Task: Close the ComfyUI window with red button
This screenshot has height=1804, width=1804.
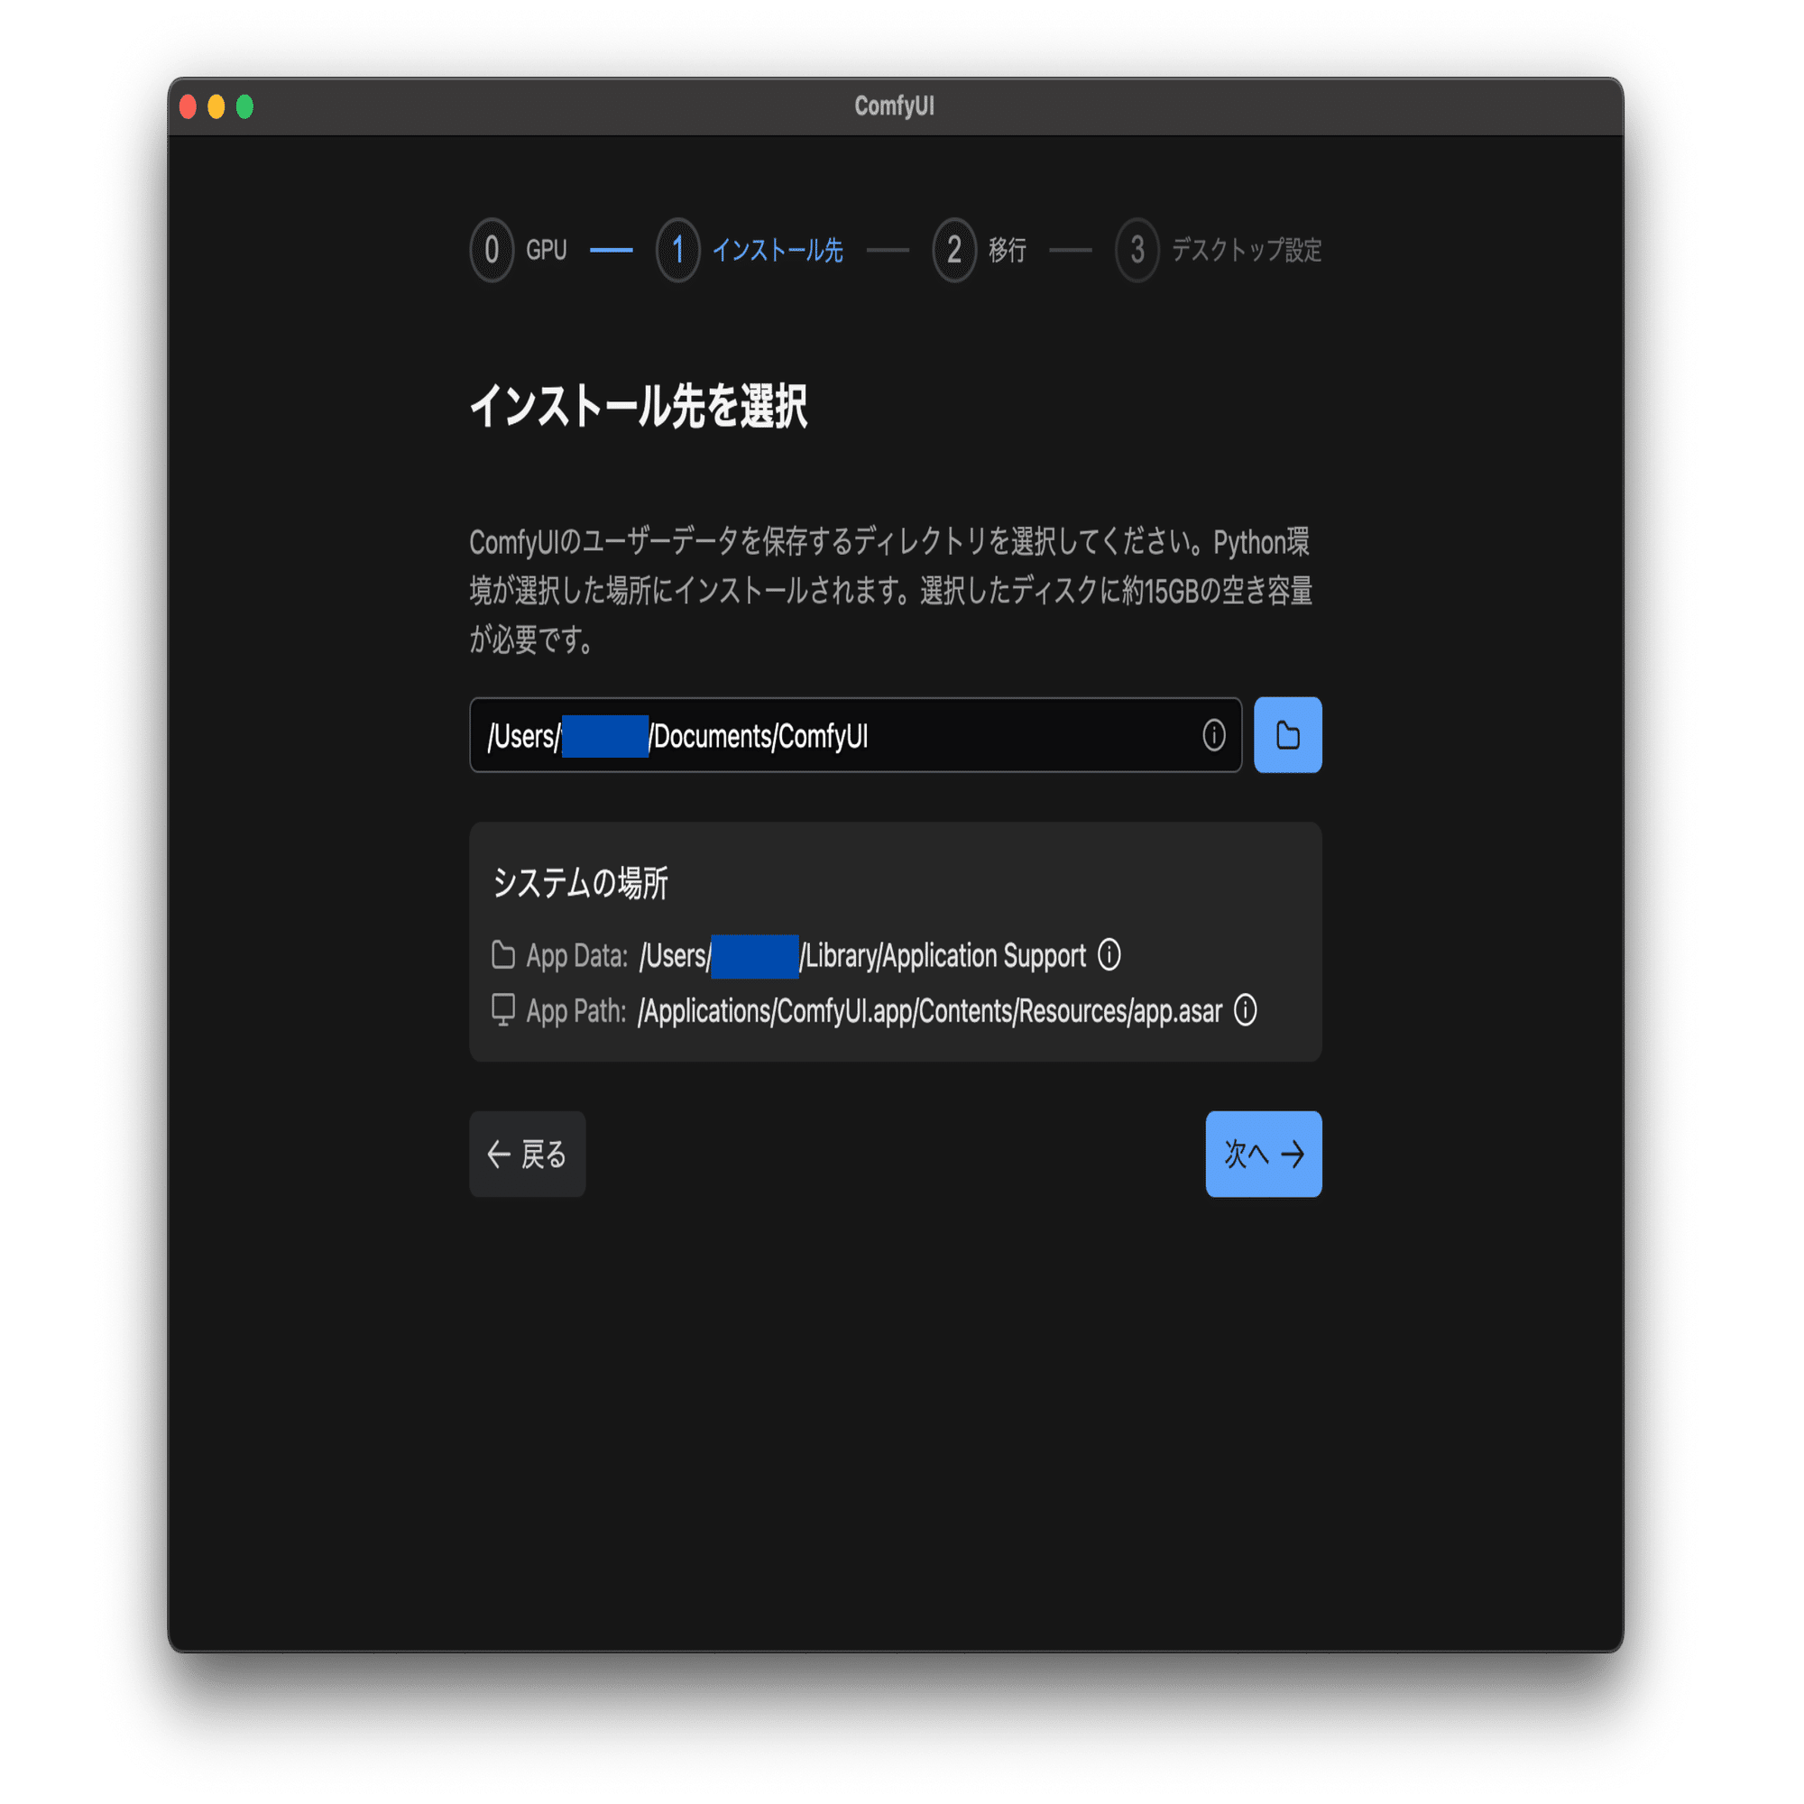Action: click(188, 106)
